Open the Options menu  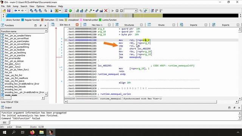[x=40, y=6]
